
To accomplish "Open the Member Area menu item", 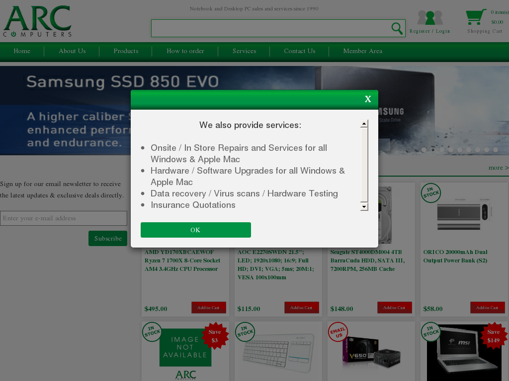I will [362, 51].
